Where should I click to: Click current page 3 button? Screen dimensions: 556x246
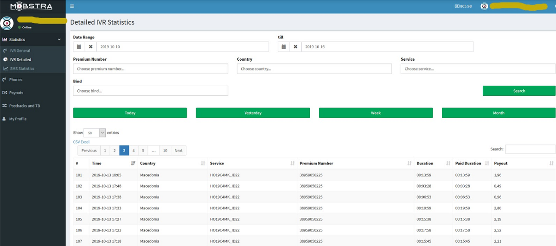(124, 151)
